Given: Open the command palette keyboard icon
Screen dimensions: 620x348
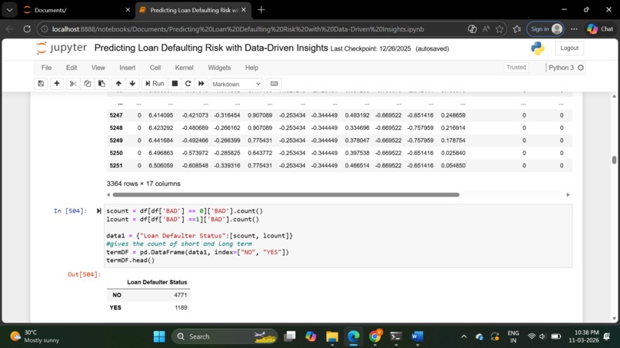Looking at the screenshot, I should pyautogui.click(x=274, y=84).
